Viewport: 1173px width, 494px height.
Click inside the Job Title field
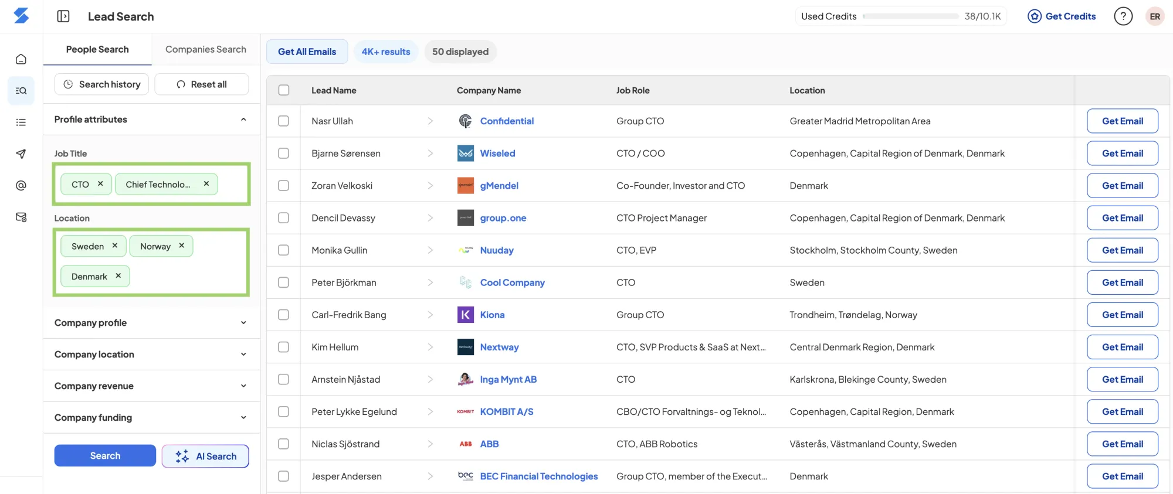[151, 184]
